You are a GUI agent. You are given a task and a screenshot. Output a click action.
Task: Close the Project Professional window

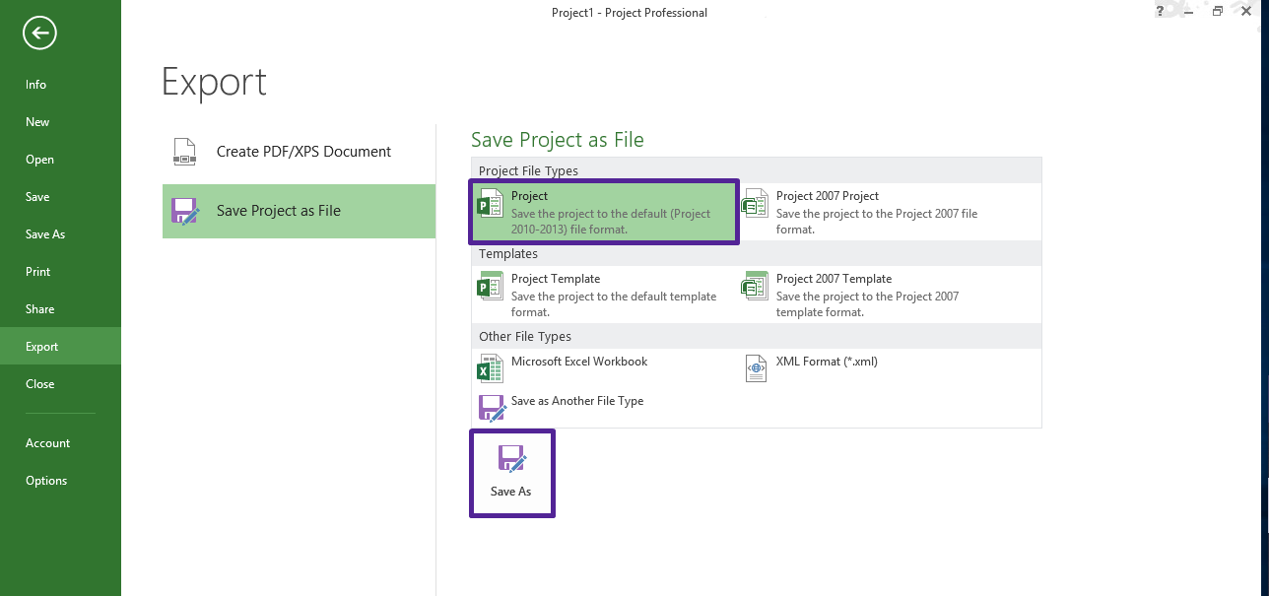1246,11
